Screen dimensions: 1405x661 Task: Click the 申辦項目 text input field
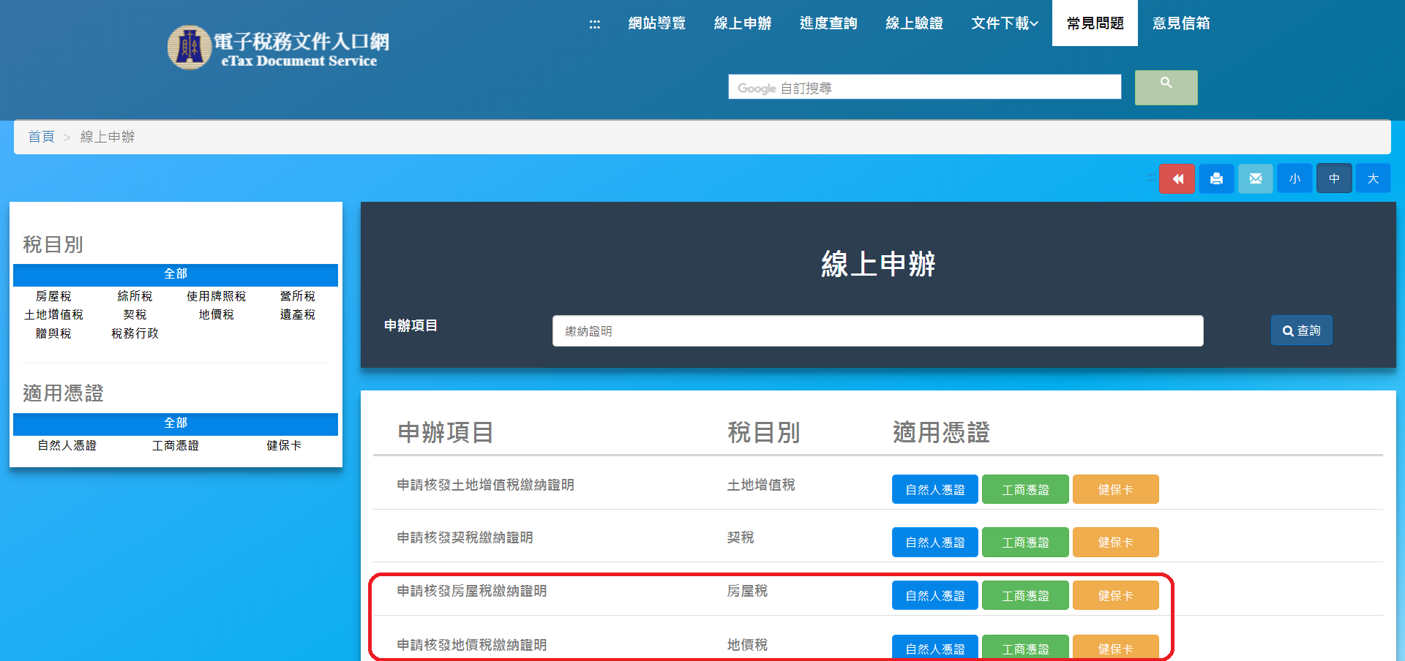[x=877, y=331]
